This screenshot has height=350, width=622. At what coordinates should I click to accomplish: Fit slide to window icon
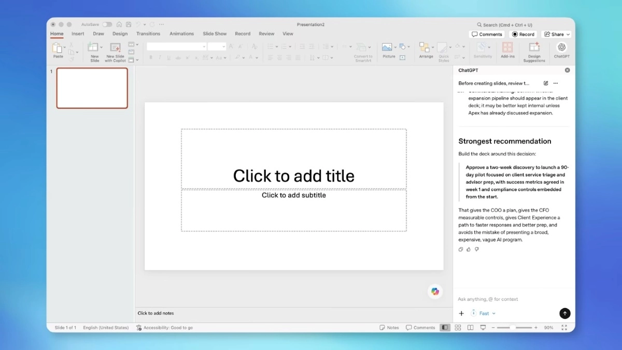[564, 328]
